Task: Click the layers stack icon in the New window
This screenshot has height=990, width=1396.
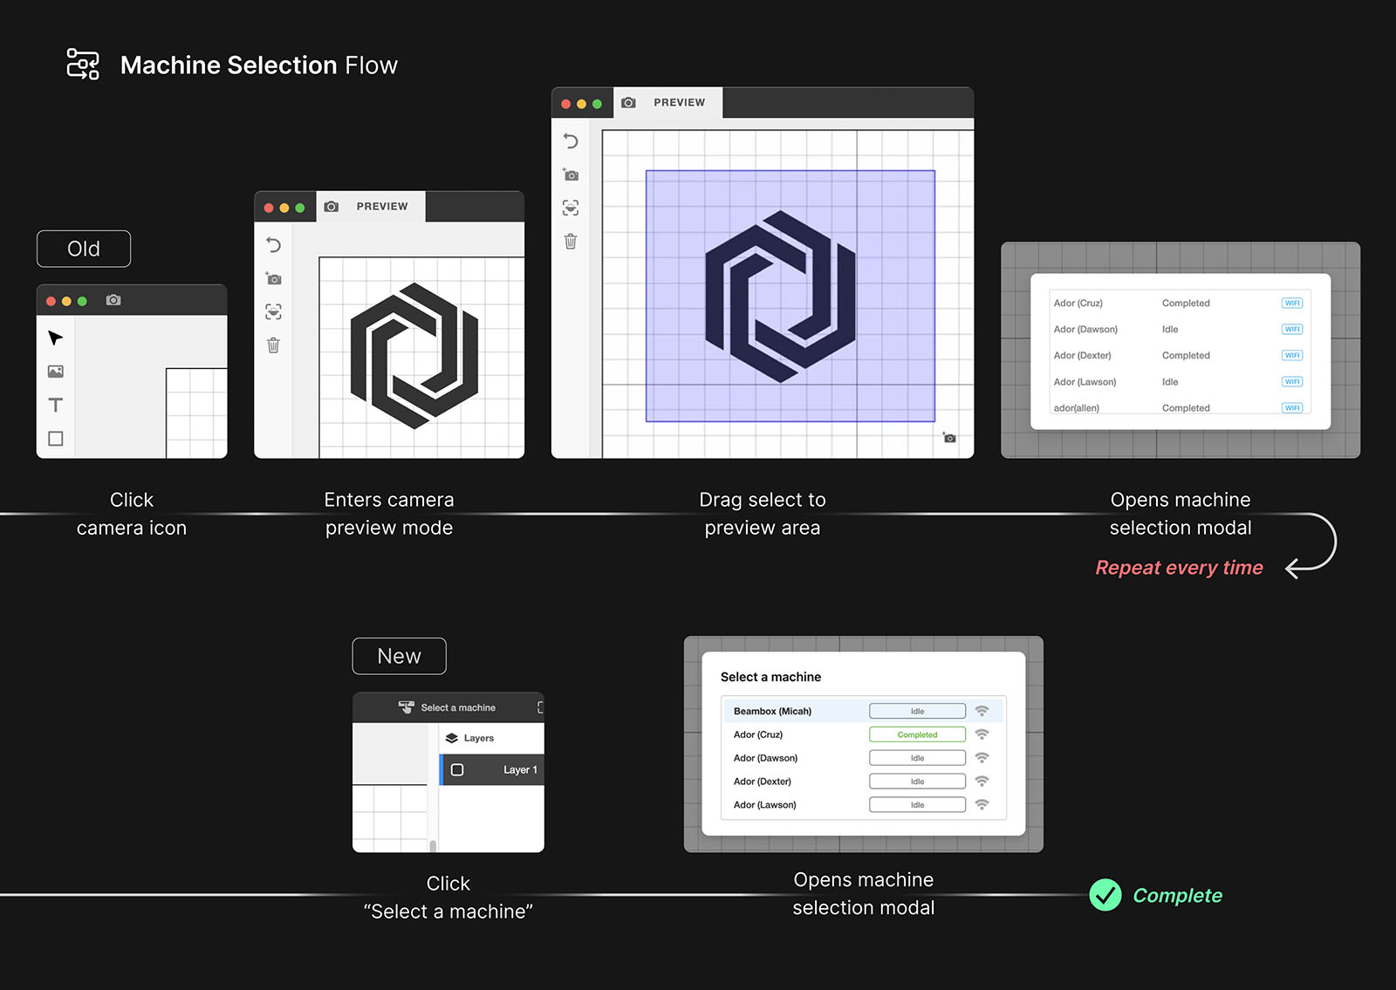Action: (452, 738)
